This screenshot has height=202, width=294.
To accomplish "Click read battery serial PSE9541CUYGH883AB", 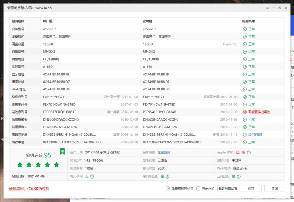I will tap(159, 112).
